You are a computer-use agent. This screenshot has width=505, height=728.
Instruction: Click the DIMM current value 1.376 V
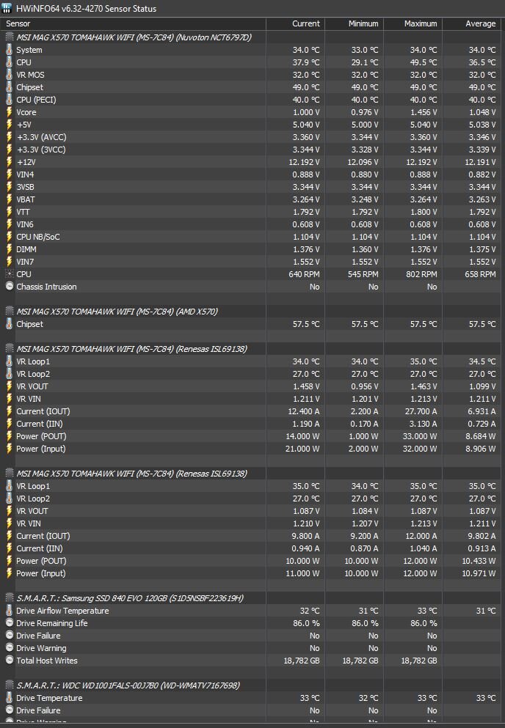(306, 249)
